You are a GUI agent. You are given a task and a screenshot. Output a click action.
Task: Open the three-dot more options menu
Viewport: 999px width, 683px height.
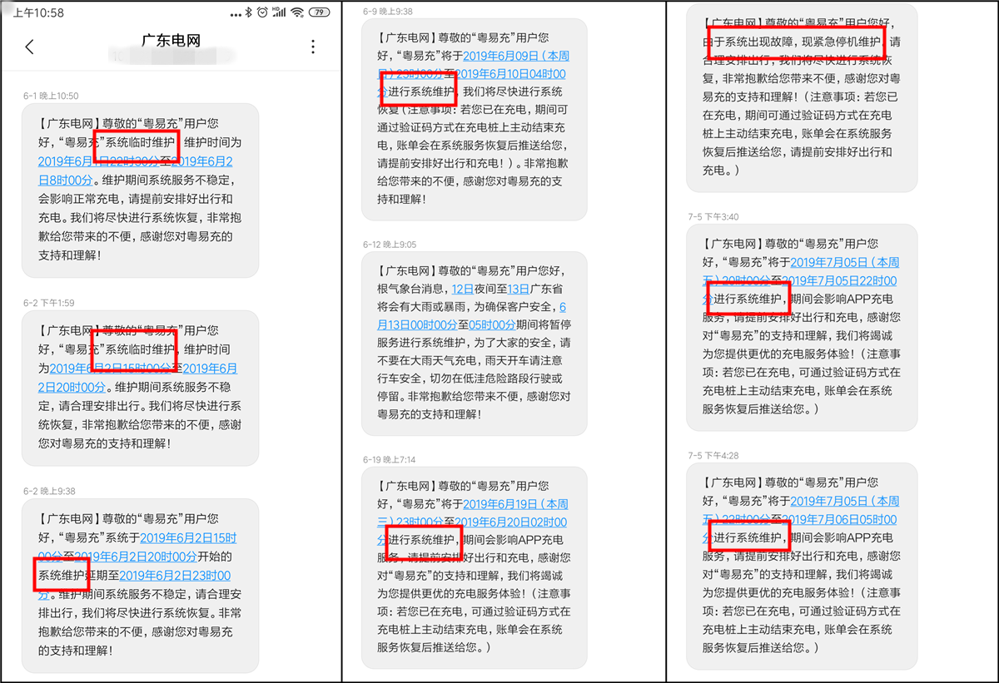tap(312, 47)
